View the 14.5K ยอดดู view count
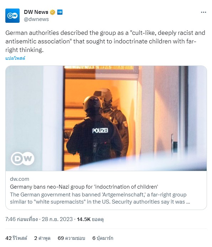Image resolution: width=212 pixels, height=247 pixels. tap(90, 219)
